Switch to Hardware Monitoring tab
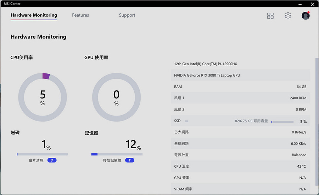Viewport: 319px width, 195px height. [x=34, y=15]
